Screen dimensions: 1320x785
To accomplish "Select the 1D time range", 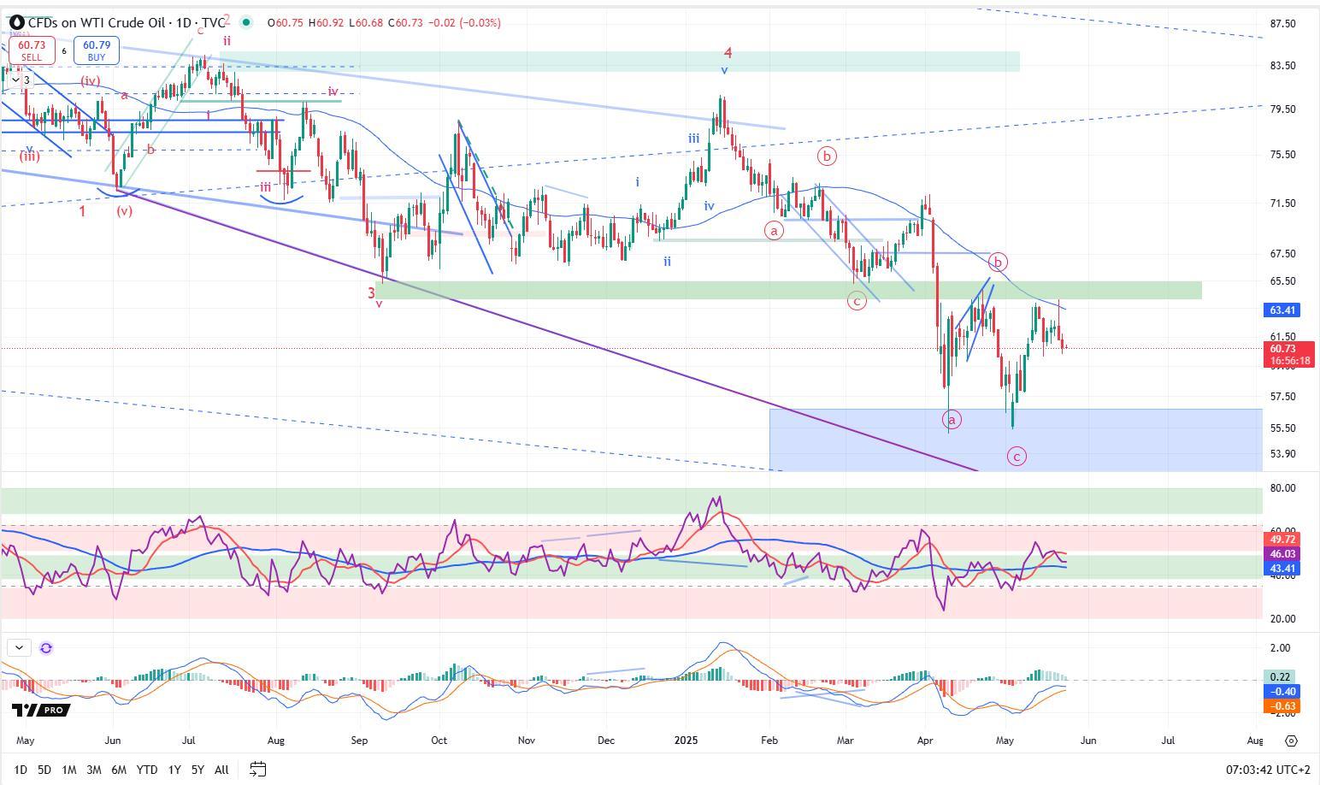I will [x=20, y=770].
